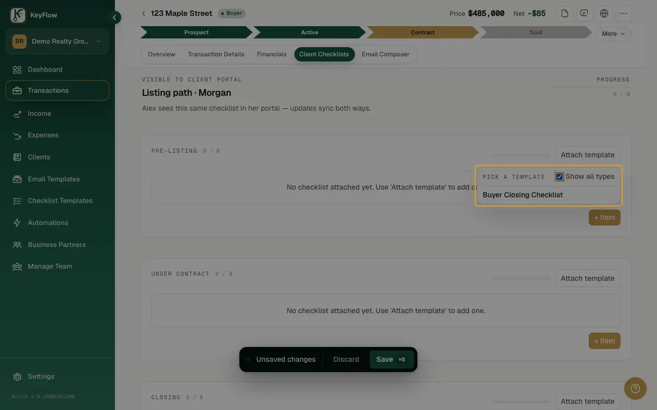
Task: Discard the unsaved changes
Action: (346, 360)
